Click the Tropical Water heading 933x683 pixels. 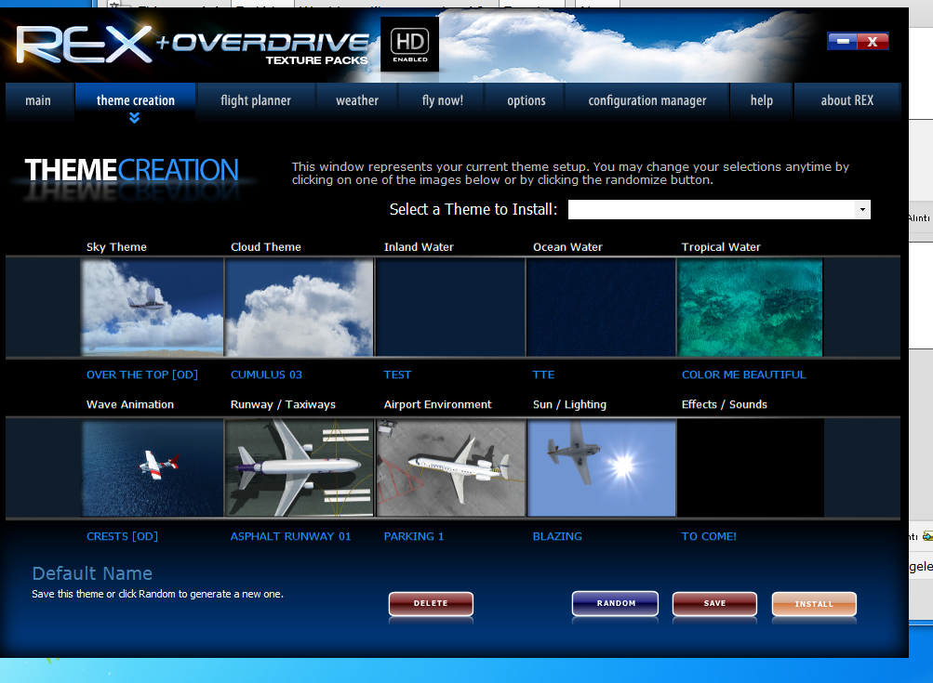click(x=721, y=247)
